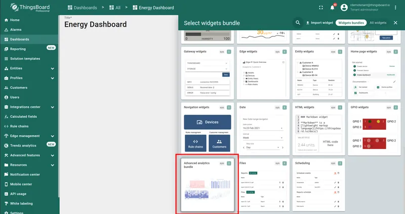Open notifications bell icon

[332, 8]
